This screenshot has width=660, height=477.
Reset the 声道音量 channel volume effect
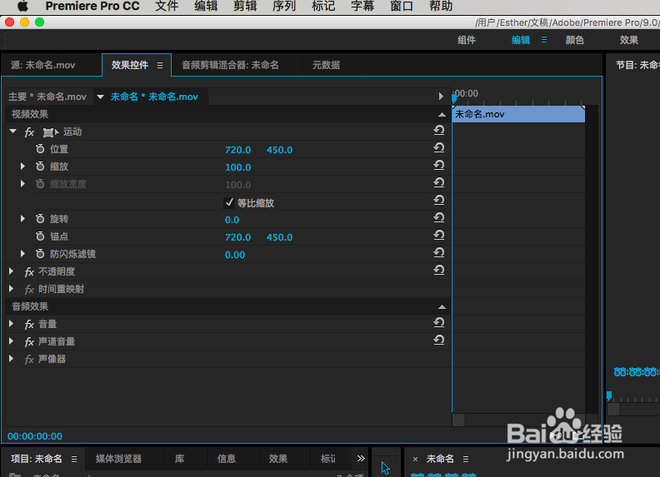pyautogui.click(x=439, y=340)
